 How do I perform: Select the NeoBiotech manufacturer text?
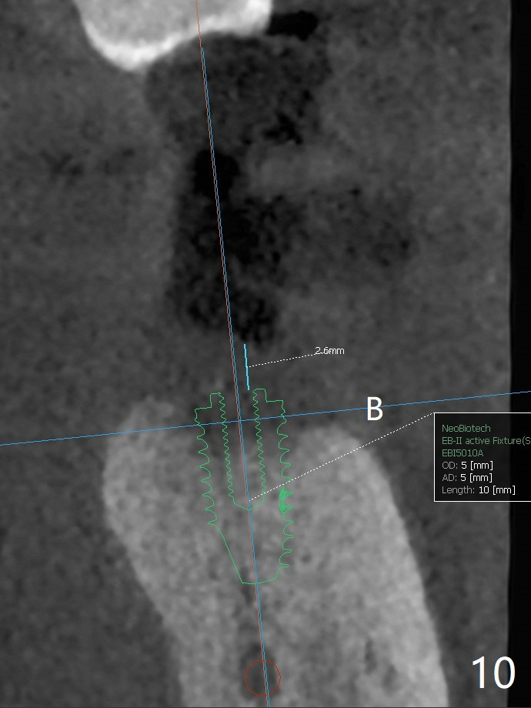point(466,428)
